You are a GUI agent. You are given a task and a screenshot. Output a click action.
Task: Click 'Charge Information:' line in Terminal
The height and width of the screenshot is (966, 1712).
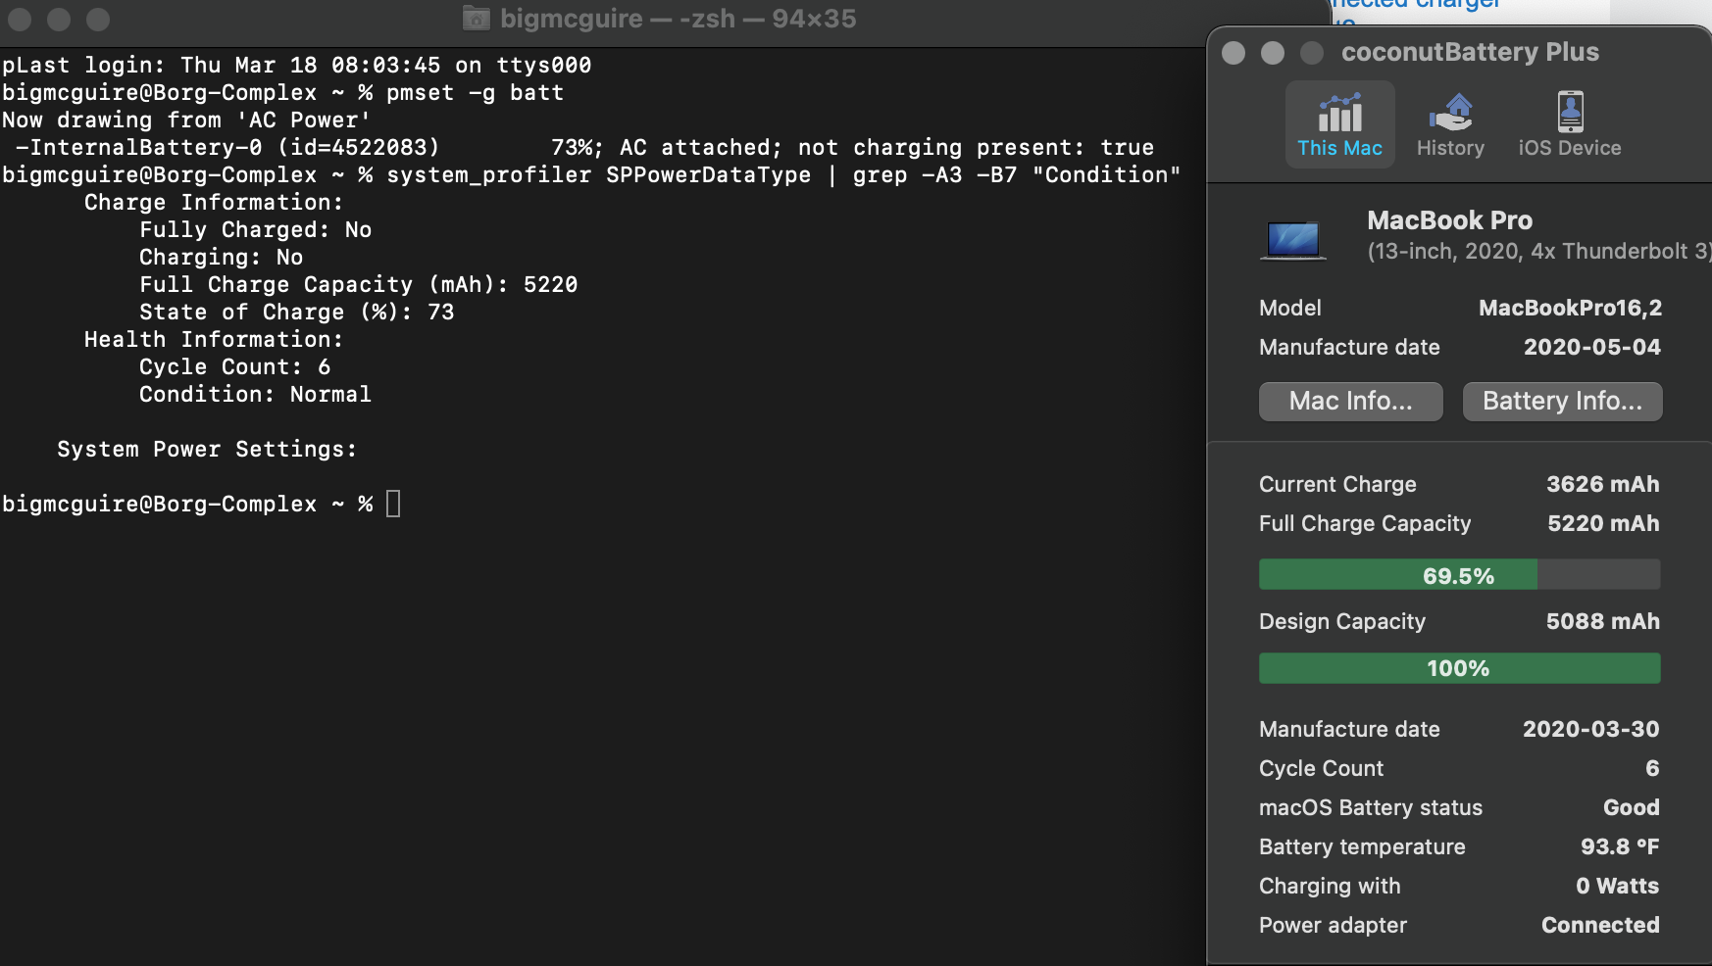[214, 203]
